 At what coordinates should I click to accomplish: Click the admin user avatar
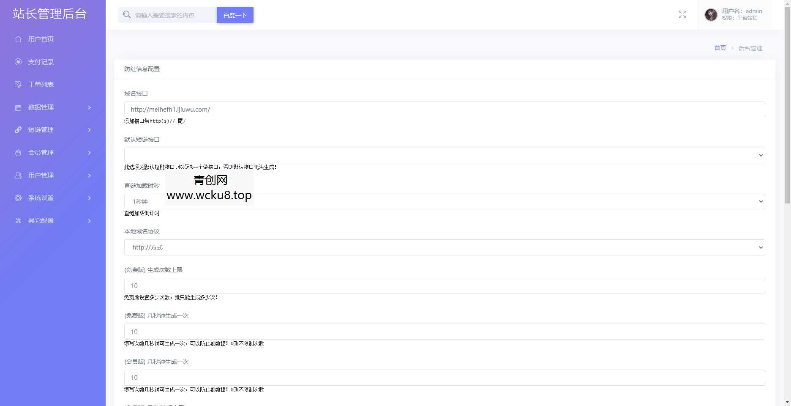coord(711,15)
